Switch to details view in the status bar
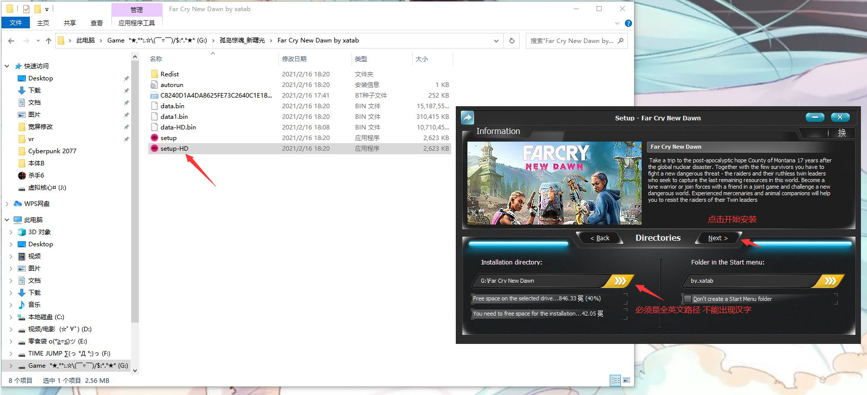This screenshot has width=867, height=395. (x=616, y=380)
